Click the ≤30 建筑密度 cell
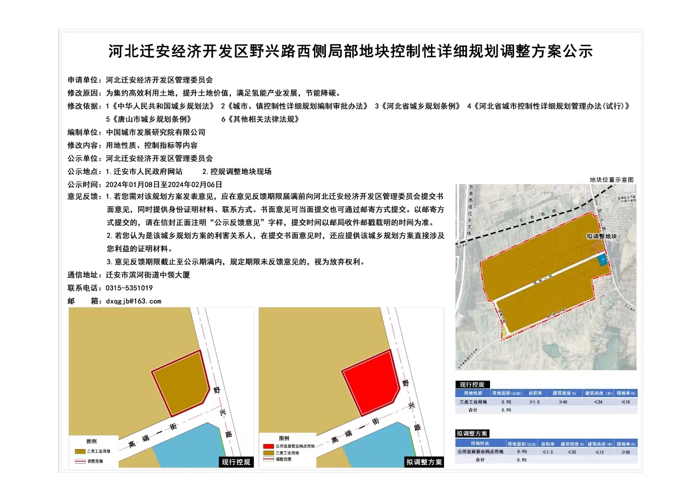 pos(571,452)
